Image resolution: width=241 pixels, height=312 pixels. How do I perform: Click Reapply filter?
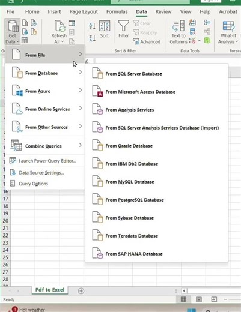click(145, 32)
